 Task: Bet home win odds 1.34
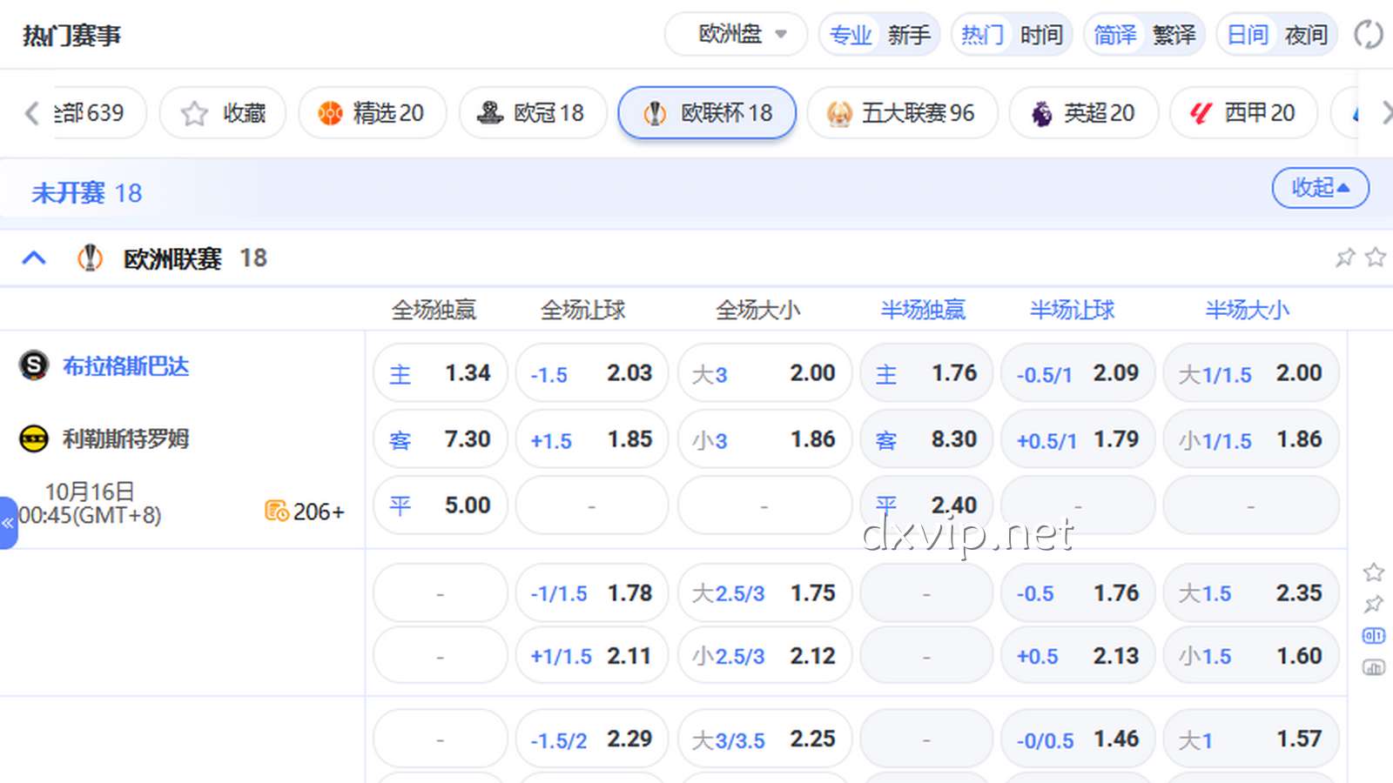(441, 373)
